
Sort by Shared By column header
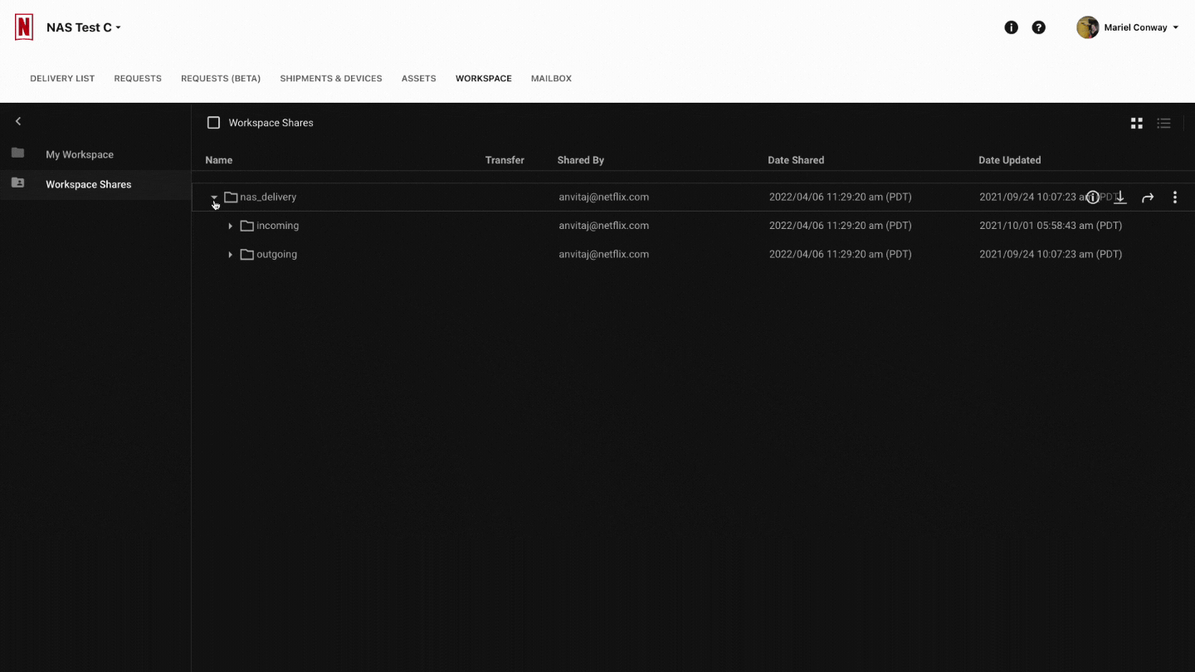pos(581,160)
